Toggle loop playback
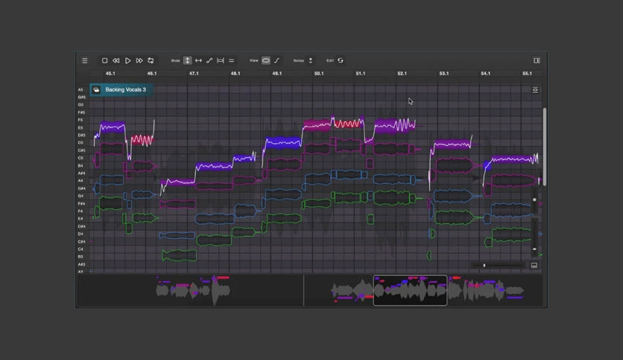623x360 pixels. pos(151,61)
